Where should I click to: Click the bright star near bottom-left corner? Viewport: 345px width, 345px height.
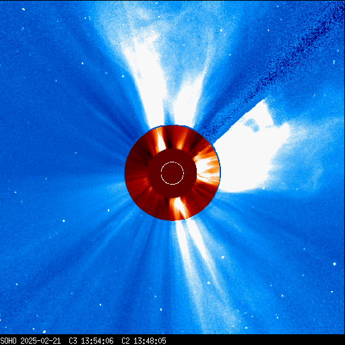[x=44, y=332]
